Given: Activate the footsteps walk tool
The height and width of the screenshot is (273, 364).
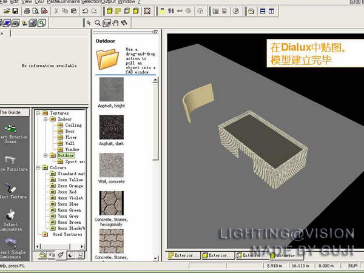Looking at the screenshot, I should (124, 23).
